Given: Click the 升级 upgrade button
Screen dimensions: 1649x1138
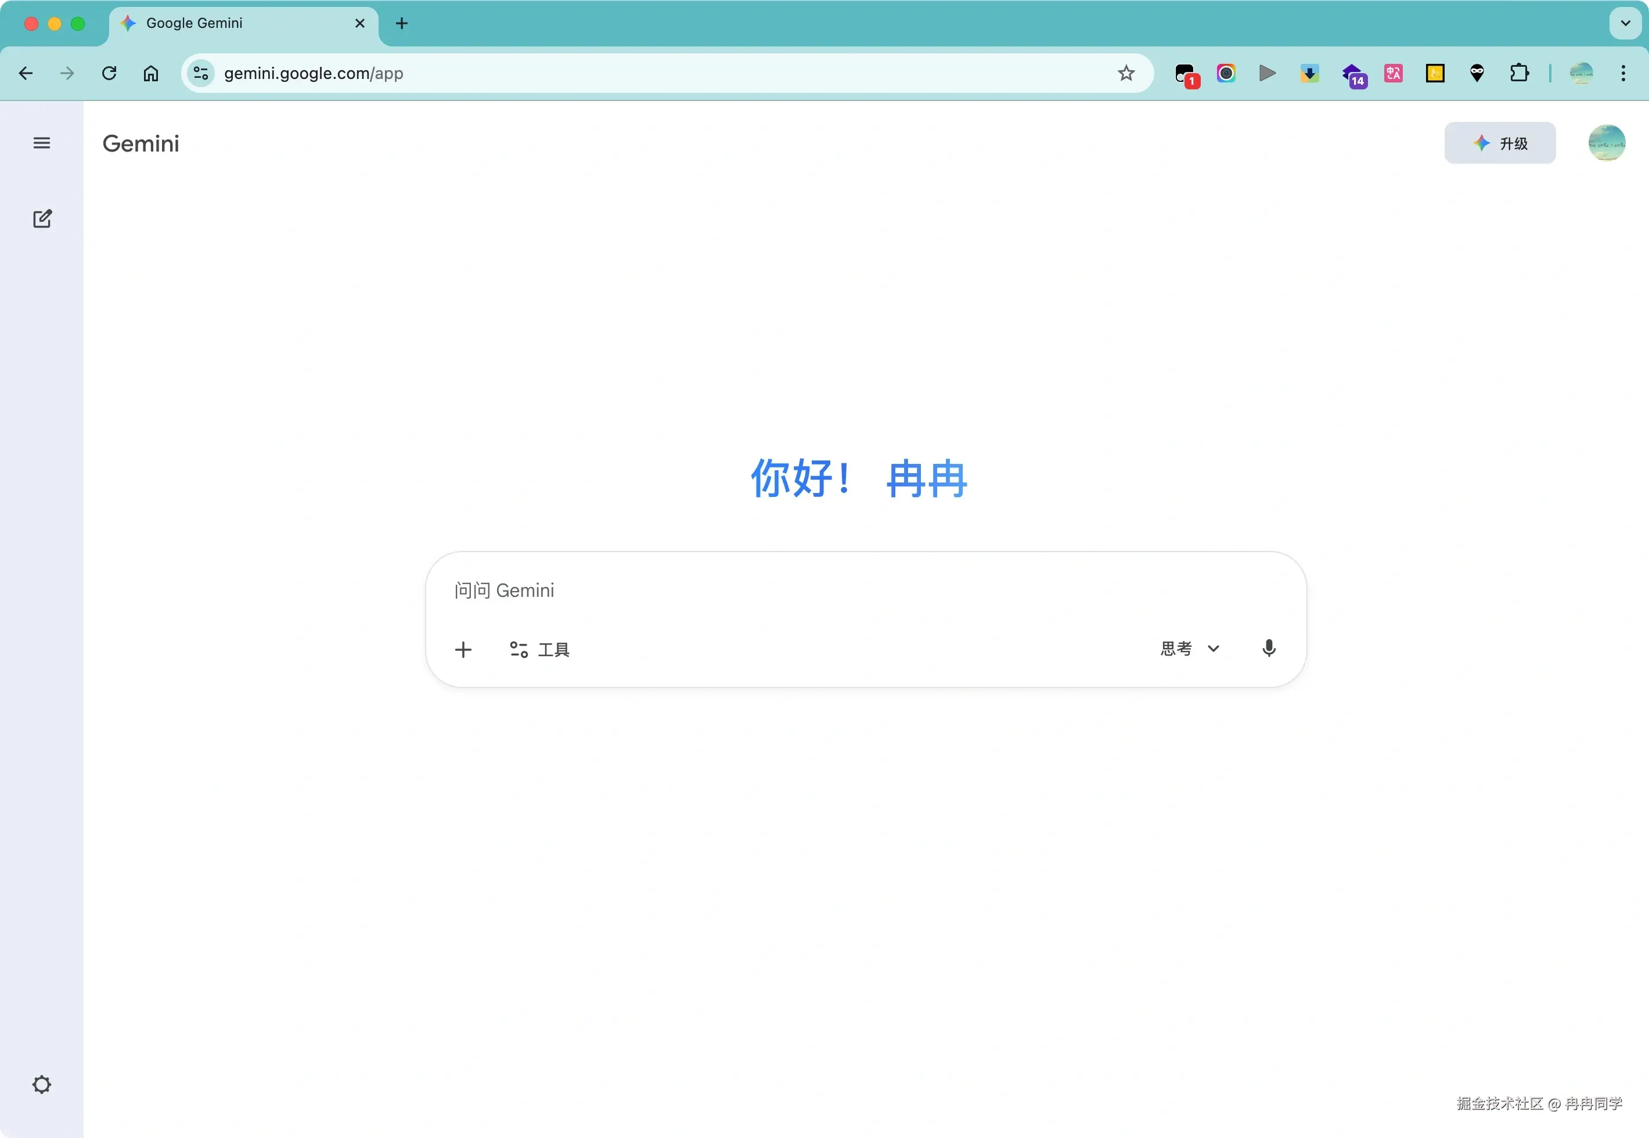Looking at the screenshot, I should tap(1500, 143).
